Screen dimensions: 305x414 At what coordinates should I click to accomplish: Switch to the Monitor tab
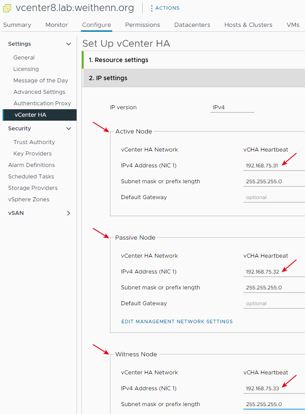click(57, 25)
